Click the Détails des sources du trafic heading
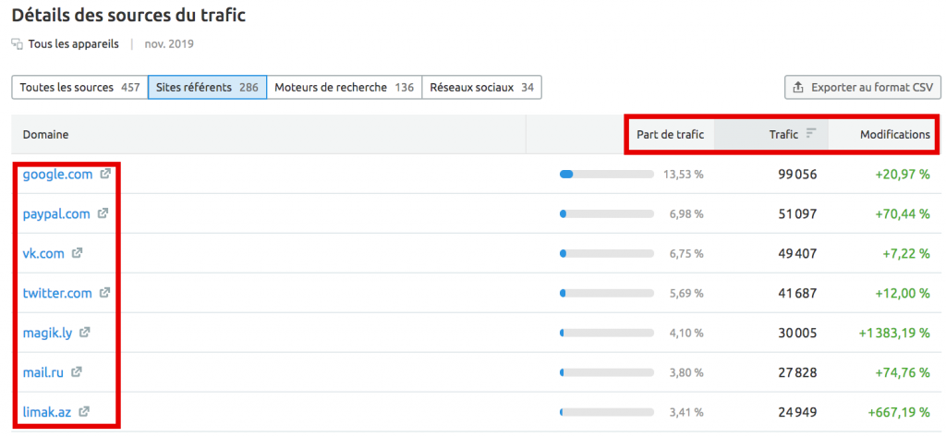 128,15
